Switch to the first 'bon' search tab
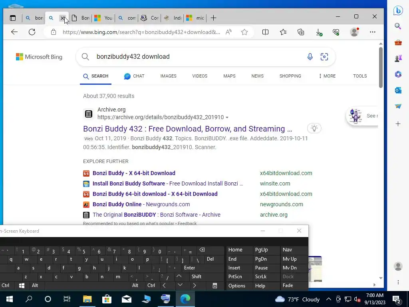Viewport: 409px width, 307px height. point(34,18)
